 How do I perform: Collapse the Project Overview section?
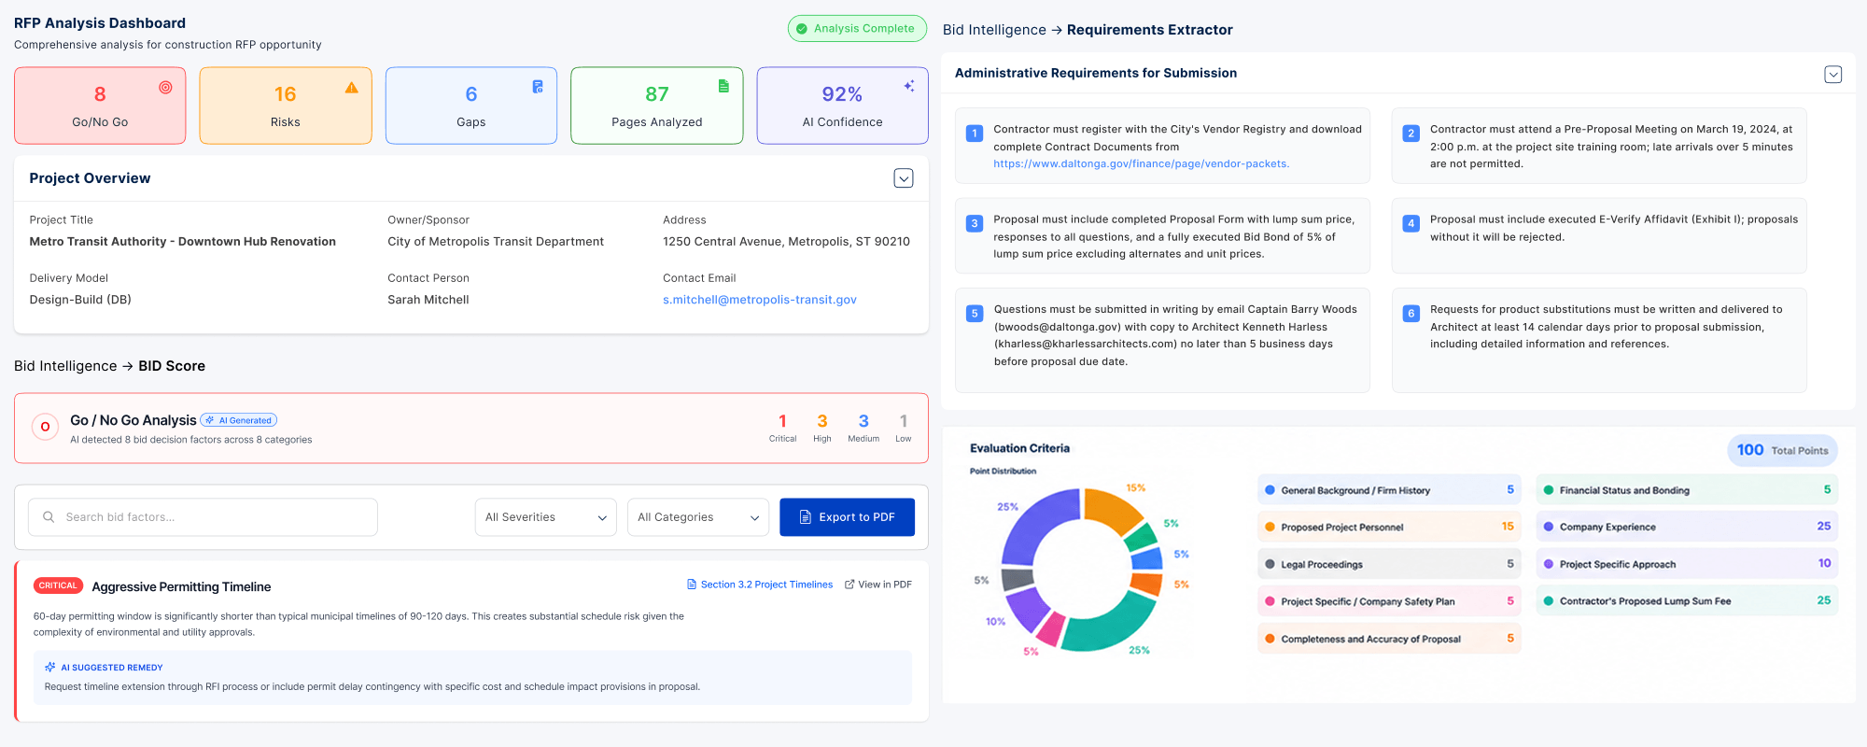[904, 178]
